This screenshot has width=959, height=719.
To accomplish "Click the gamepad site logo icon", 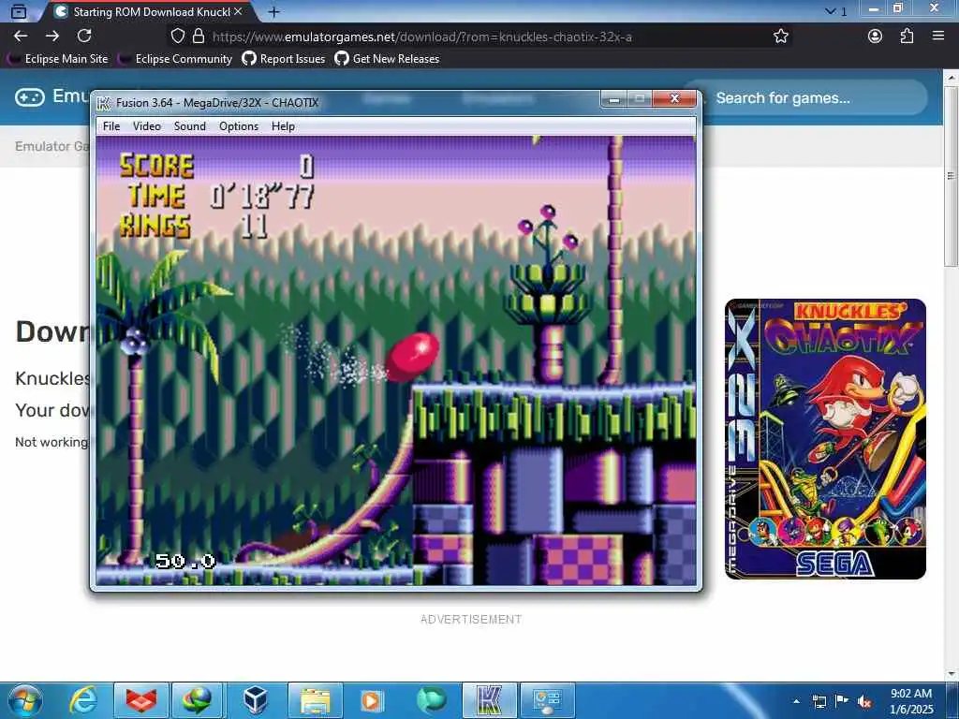I will [29, 97].
